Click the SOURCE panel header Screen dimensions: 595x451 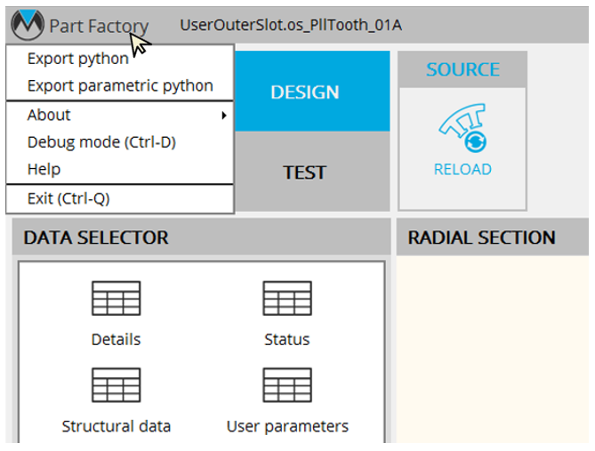(x=462, y=69)
